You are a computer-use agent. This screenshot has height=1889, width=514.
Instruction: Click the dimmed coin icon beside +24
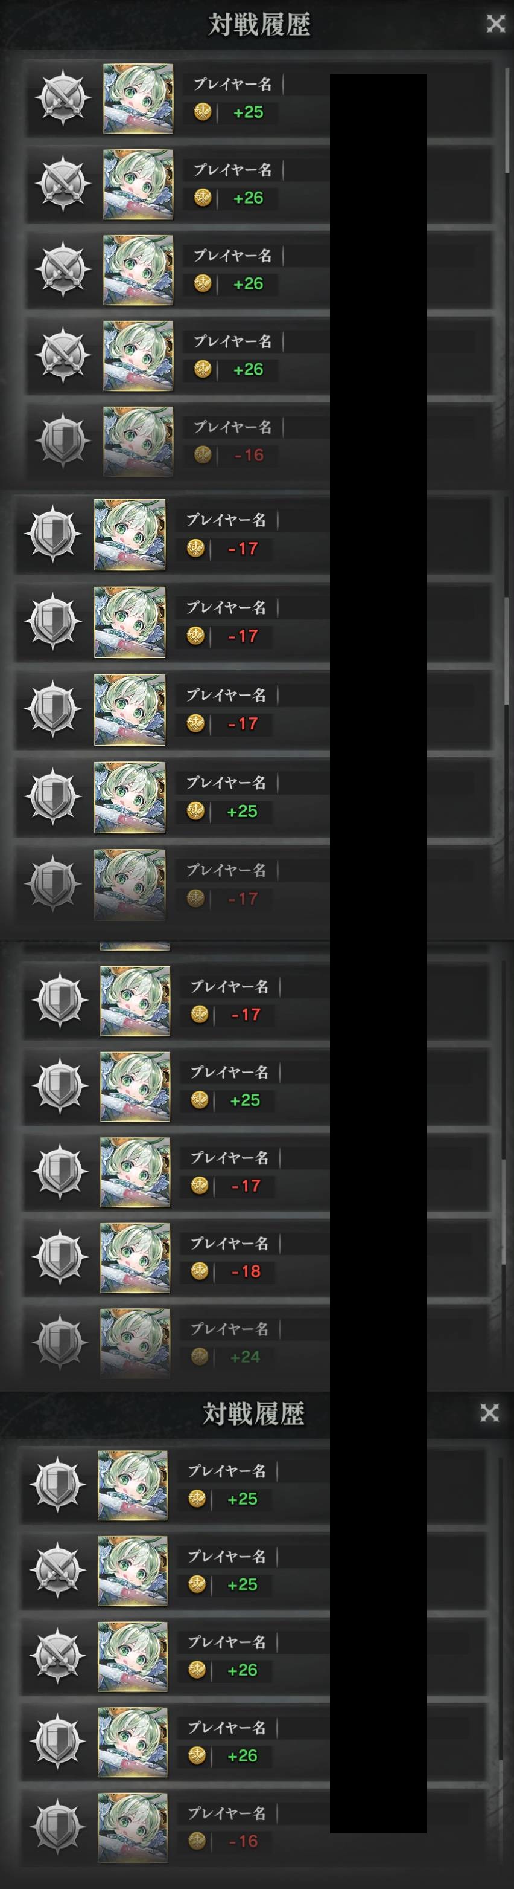click(x=199, y=1357)
